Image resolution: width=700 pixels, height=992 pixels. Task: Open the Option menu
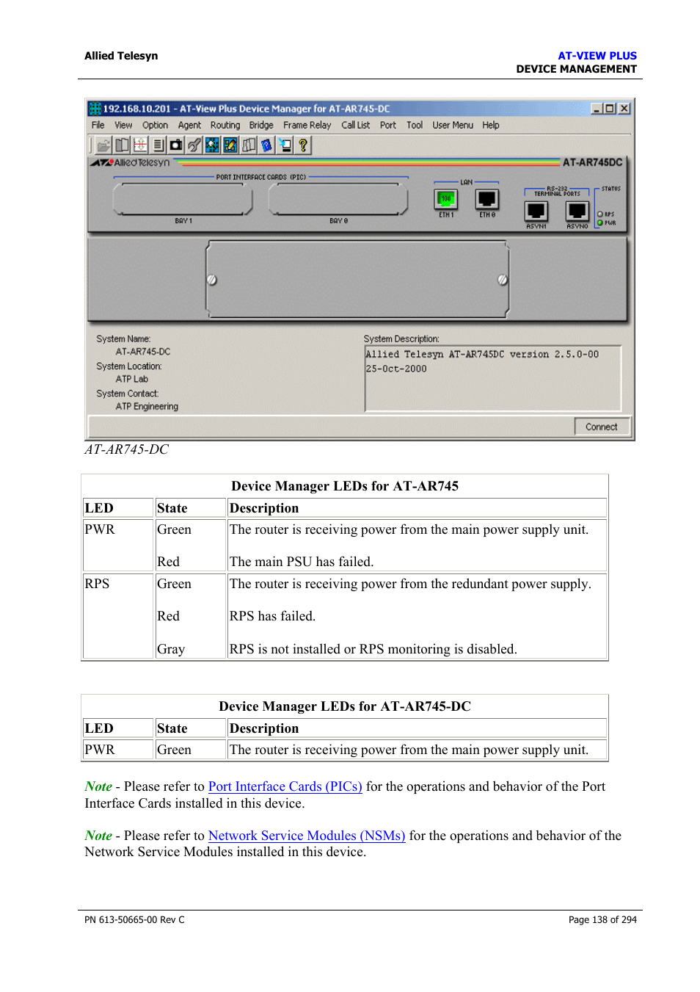click(155, 126)
